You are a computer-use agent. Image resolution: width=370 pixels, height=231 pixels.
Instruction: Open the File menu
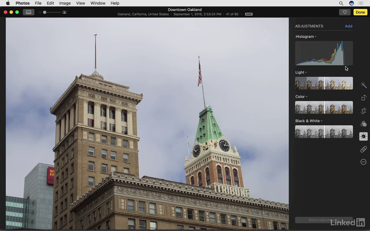point(38,3)
